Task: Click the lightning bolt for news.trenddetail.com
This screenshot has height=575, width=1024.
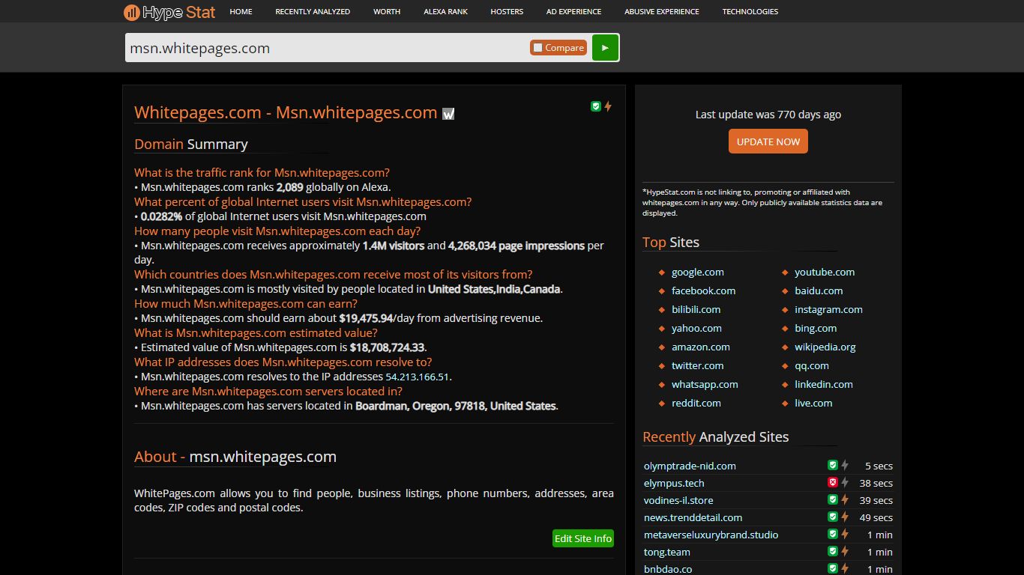Action: [845, 517]
